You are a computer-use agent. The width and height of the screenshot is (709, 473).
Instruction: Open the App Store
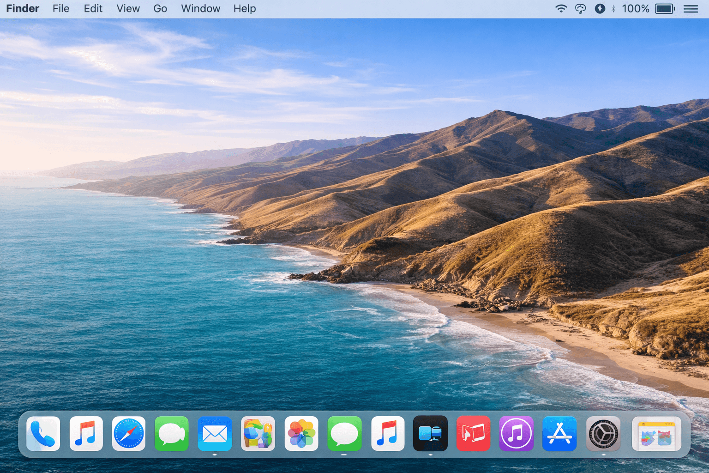(x=559, y=434)
